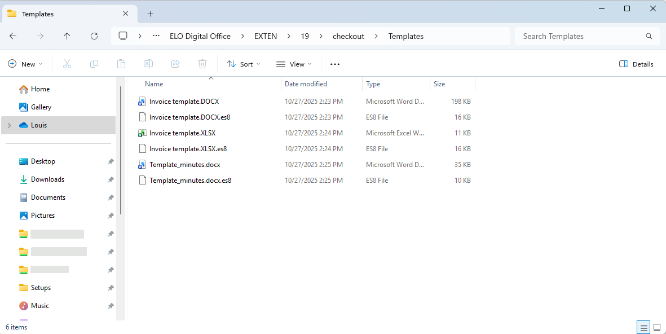666x334 pixels.
Task: Switch to details view using status bar toggle
Action: click(x=643, y=327)
